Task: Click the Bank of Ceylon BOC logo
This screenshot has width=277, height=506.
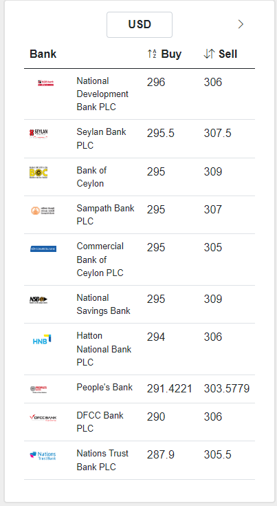Action: [x=38, y=172]
